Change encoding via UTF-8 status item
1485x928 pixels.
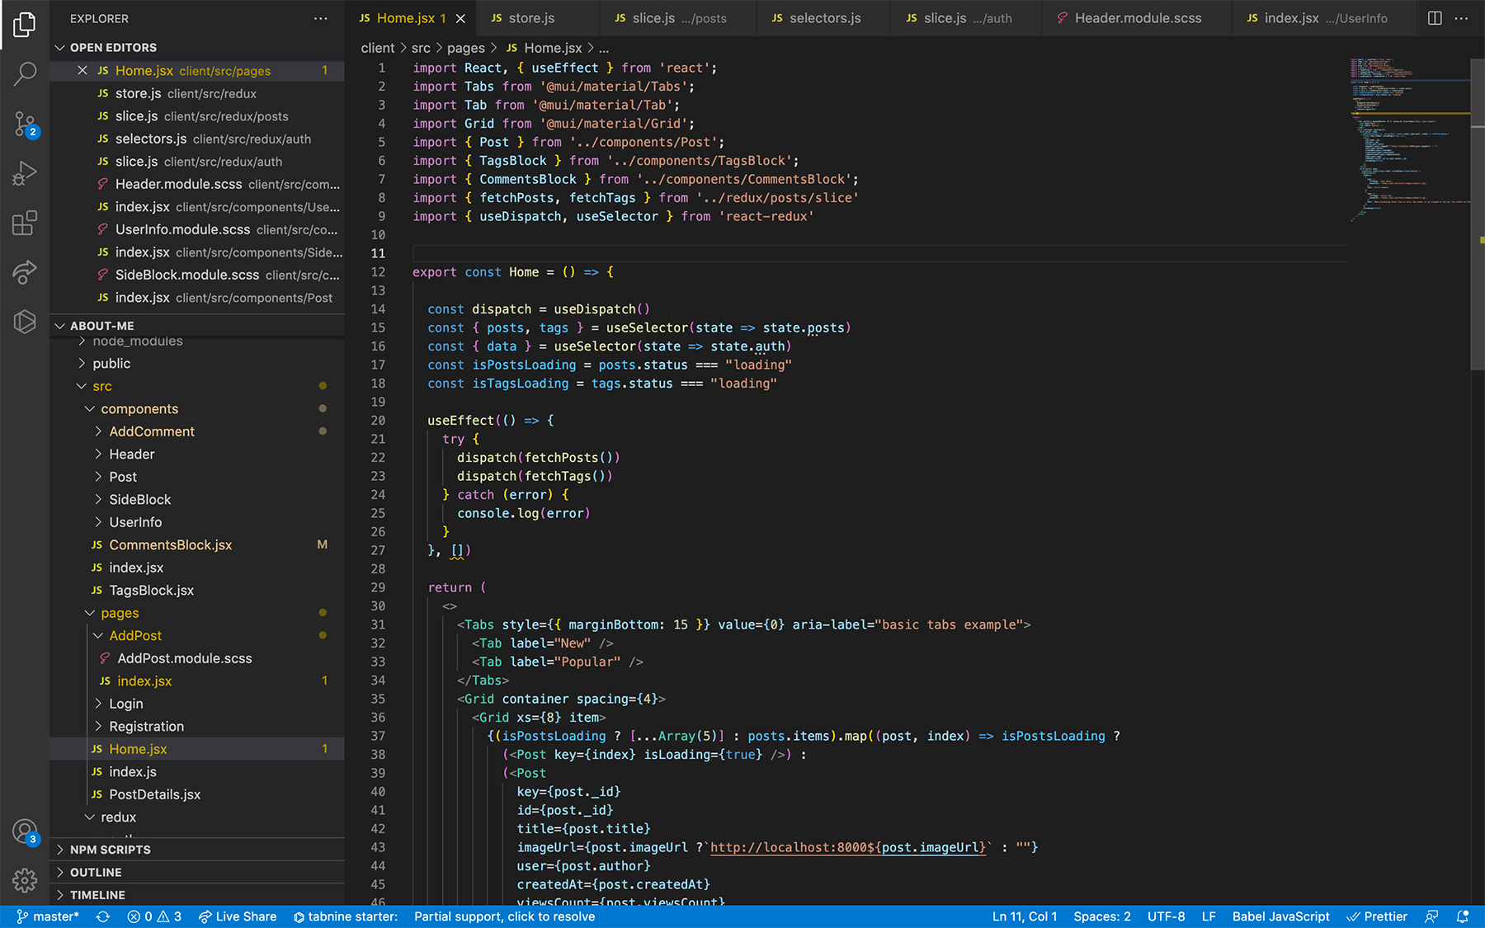(x=1166, y=916)
